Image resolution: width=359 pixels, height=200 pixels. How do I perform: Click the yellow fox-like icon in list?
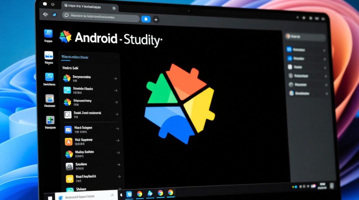tap(69, 178)
